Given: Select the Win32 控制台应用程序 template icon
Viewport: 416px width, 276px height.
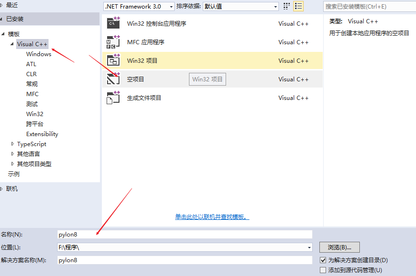Looking at the screenshot, I should [x=113, y=23].
